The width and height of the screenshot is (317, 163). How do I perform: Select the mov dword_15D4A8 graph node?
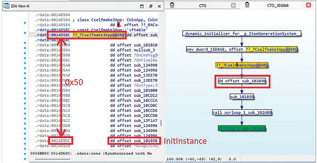242,49
